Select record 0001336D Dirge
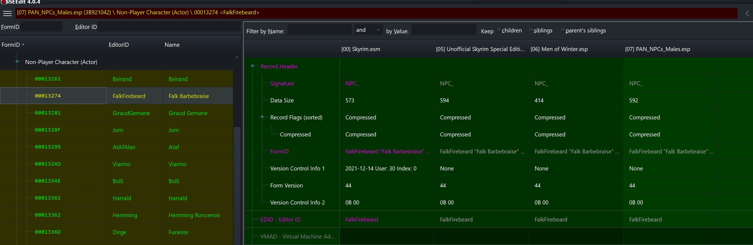Viewport: 753px width, 245px height. [116, 232]
